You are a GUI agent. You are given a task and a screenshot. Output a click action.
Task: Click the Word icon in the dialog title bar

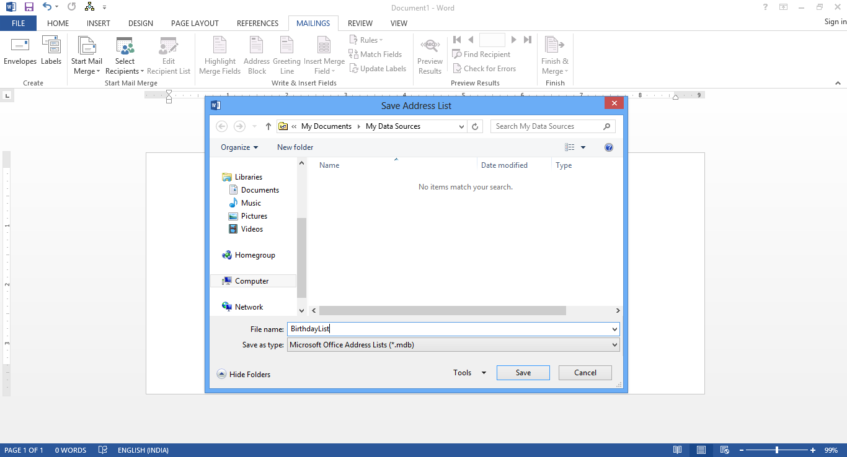[x=216, y=105]
